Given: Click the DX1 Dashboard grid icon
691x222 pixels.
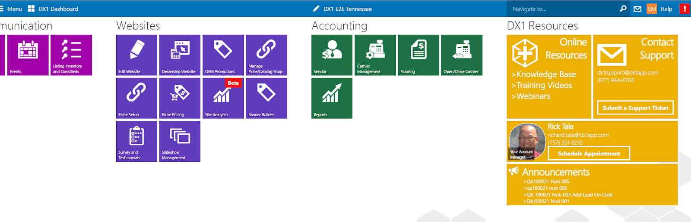Looking at the screenshot, I should coord(31,9).
